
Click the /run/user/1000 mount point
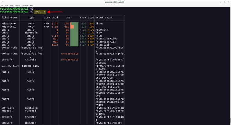[x=106, y=39]
